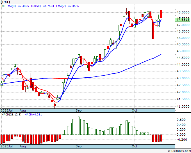The image size is (191, 153).
Task: Click the MACD(26,12,9) indicator label
Action: coord(11,115)
